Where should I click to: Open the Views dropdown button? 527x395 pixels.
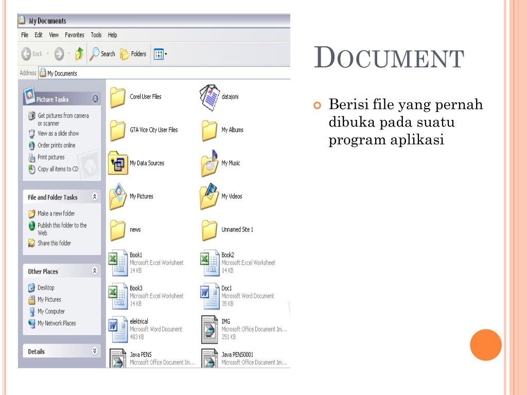161,53
